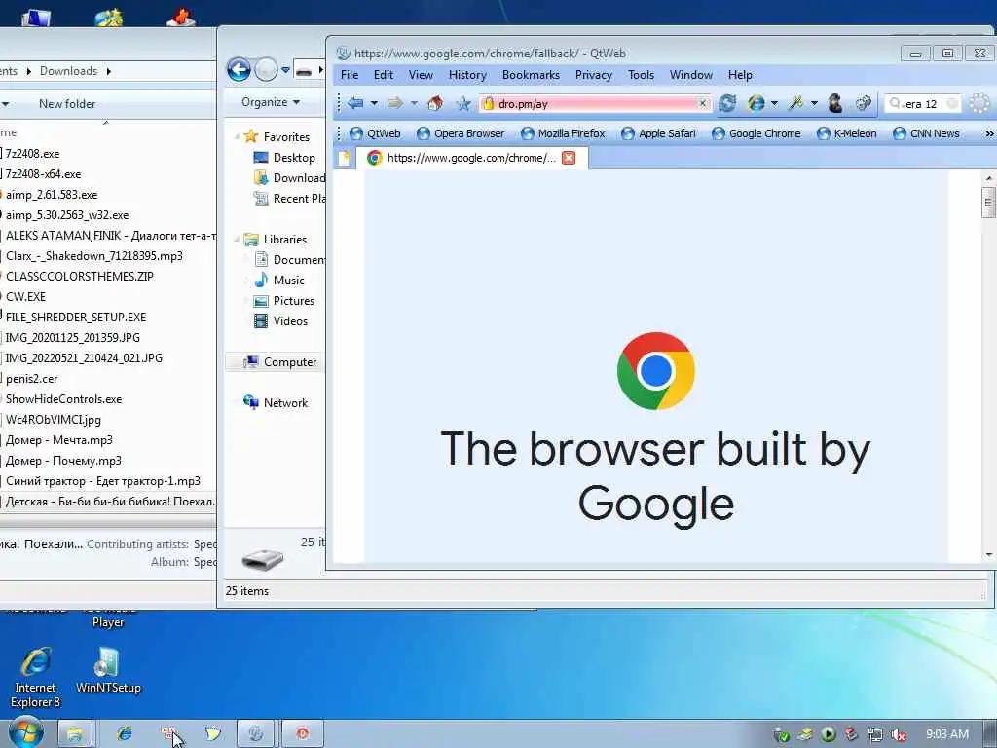Open the Google Chrome bookmark
The height and width of the screenshot is (748, 997).
click(756, 133)
